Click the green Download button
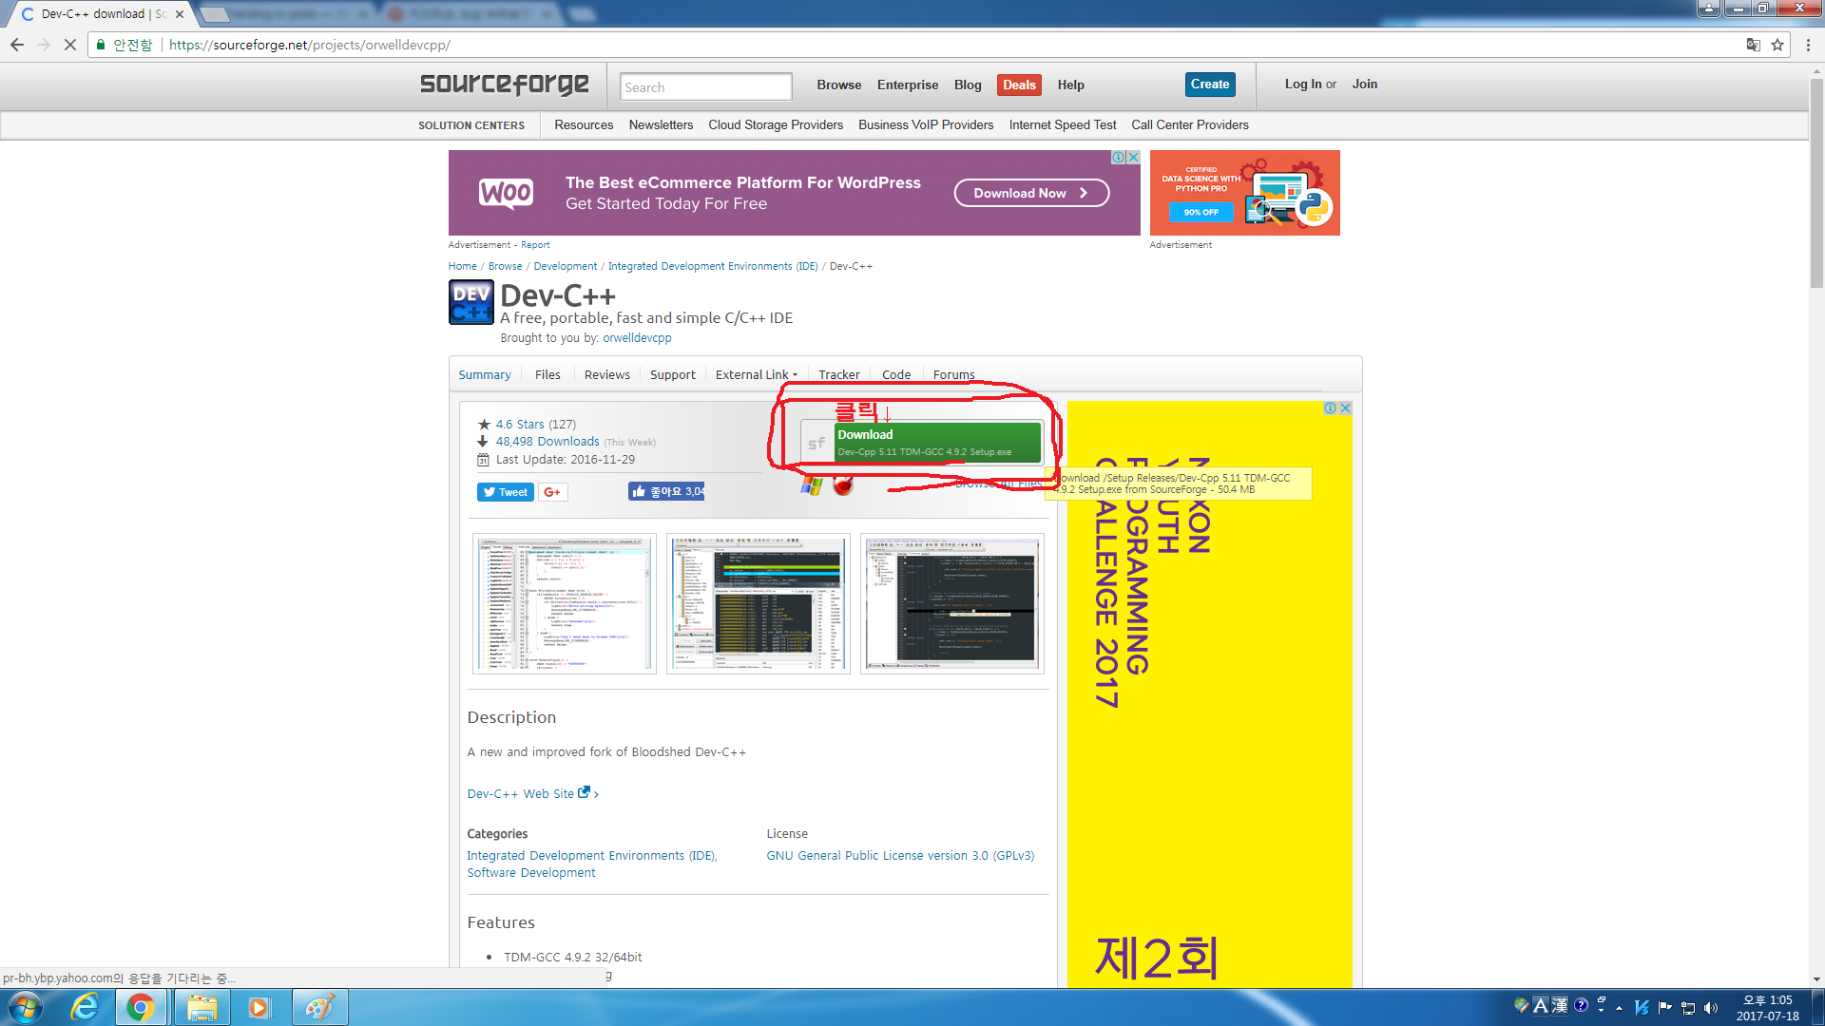The width and height of the screenshot is (1825, 1026). 937,442
